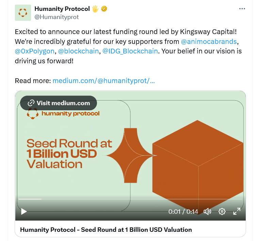The height and width of the screenshot is (241, 260).
Task: Click the Humanity Protocol display name
Action: pyautogui.click(x=62, y=9)
